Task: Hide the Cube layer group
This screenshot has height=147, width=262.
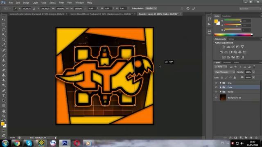Action: click(x=216, y=87)
